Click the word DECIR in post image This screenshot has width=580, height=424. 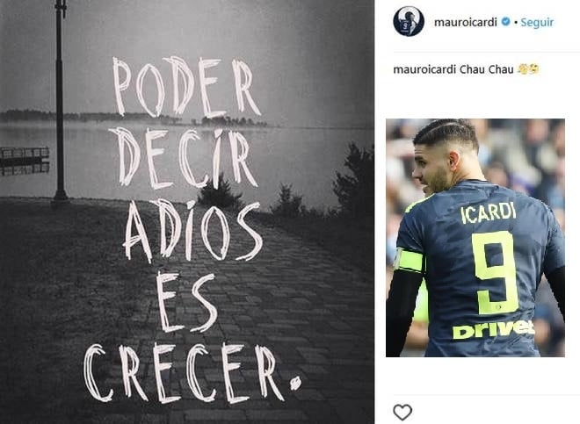click(183, 158)
